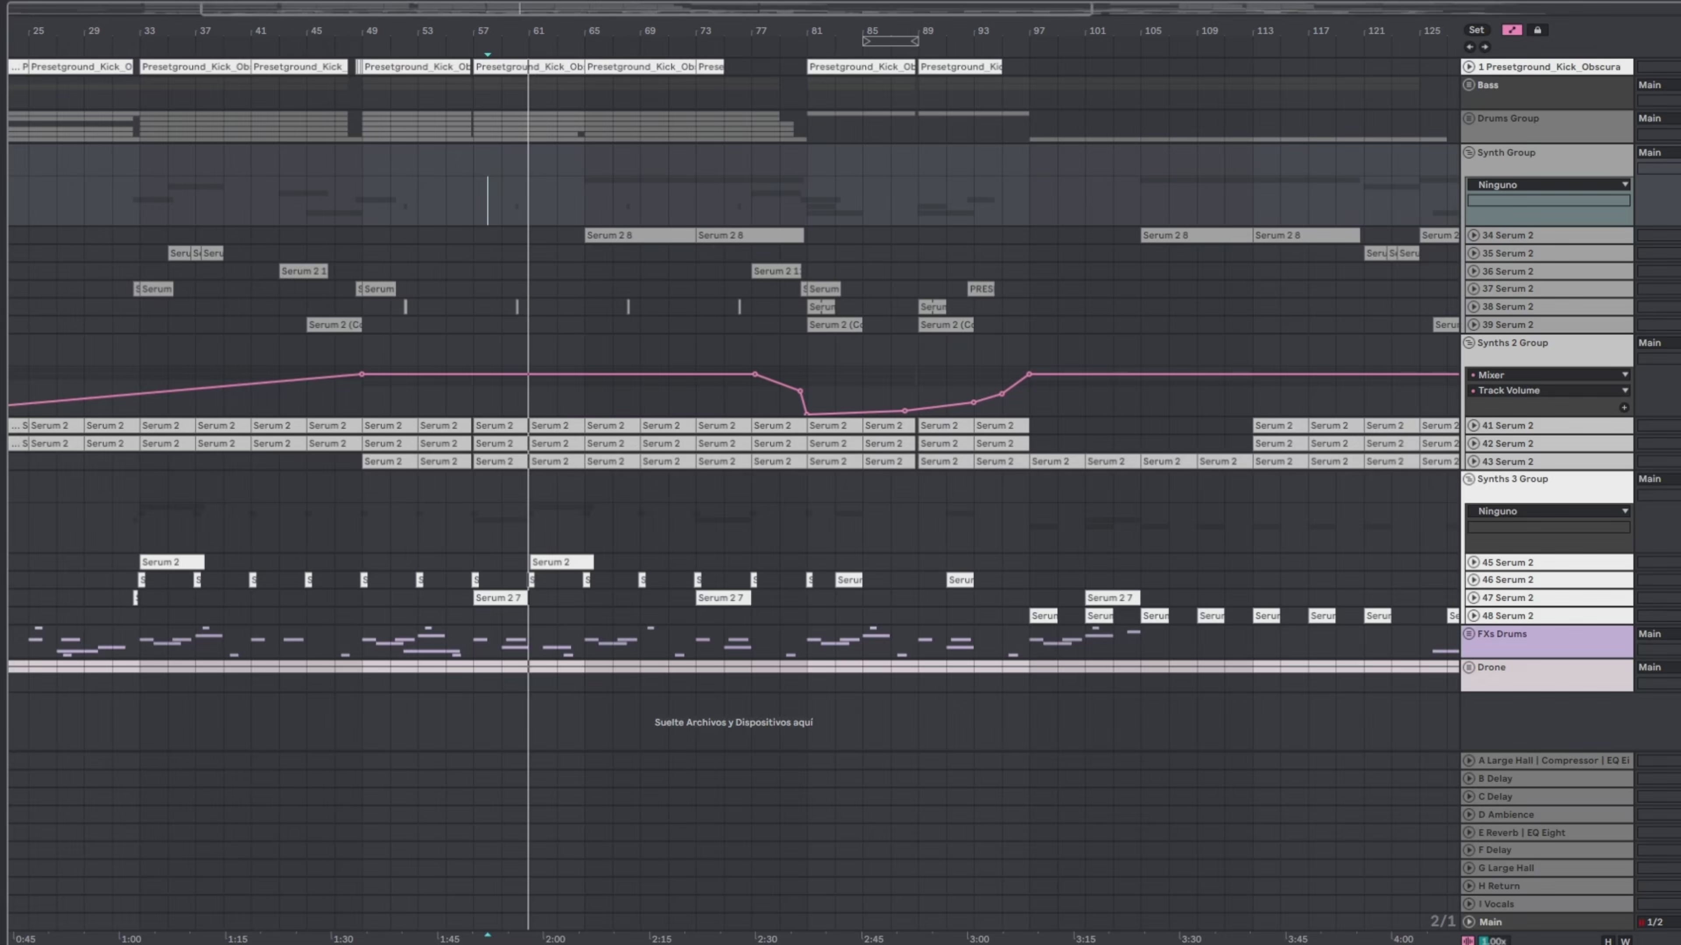
Task: Unfold the 34 Serum 2 track
Action: pyautogui.click(x=1474, y=235)
